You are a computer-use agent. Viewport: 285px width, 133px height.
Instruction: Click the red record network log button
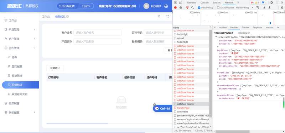point(175,7)
